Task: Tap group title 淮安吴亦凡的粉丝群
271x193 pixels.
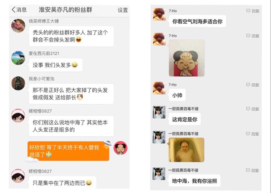Action: 65,10
